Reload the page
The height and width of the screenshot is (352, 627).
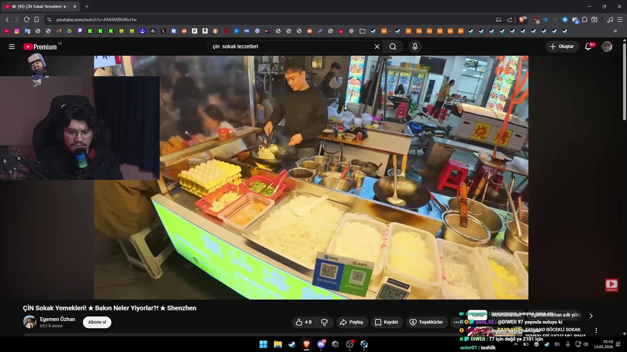[26, 20]
